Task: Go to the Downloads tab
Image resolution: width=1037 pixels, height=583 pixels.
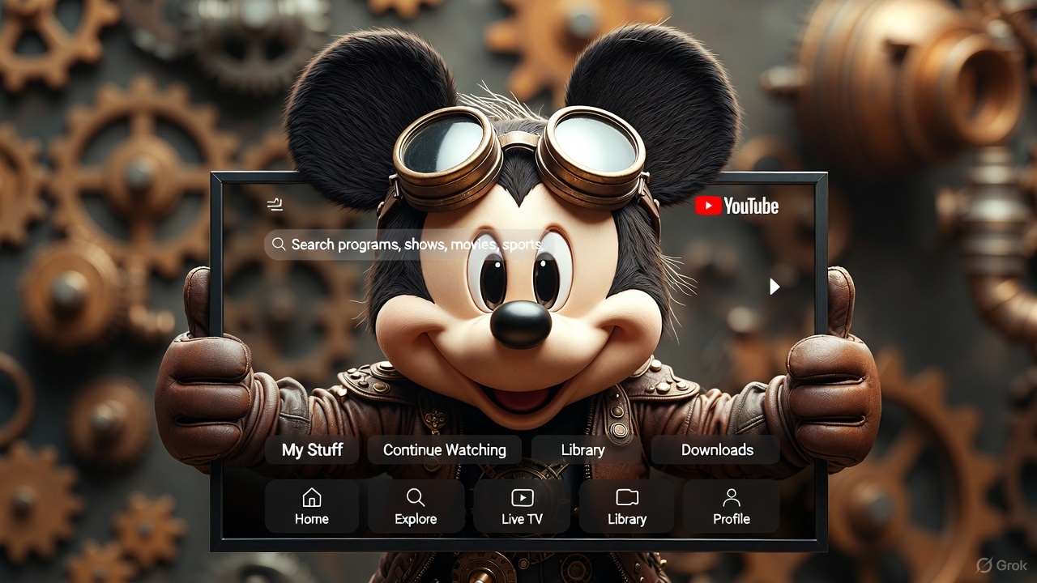Action: 717,450
